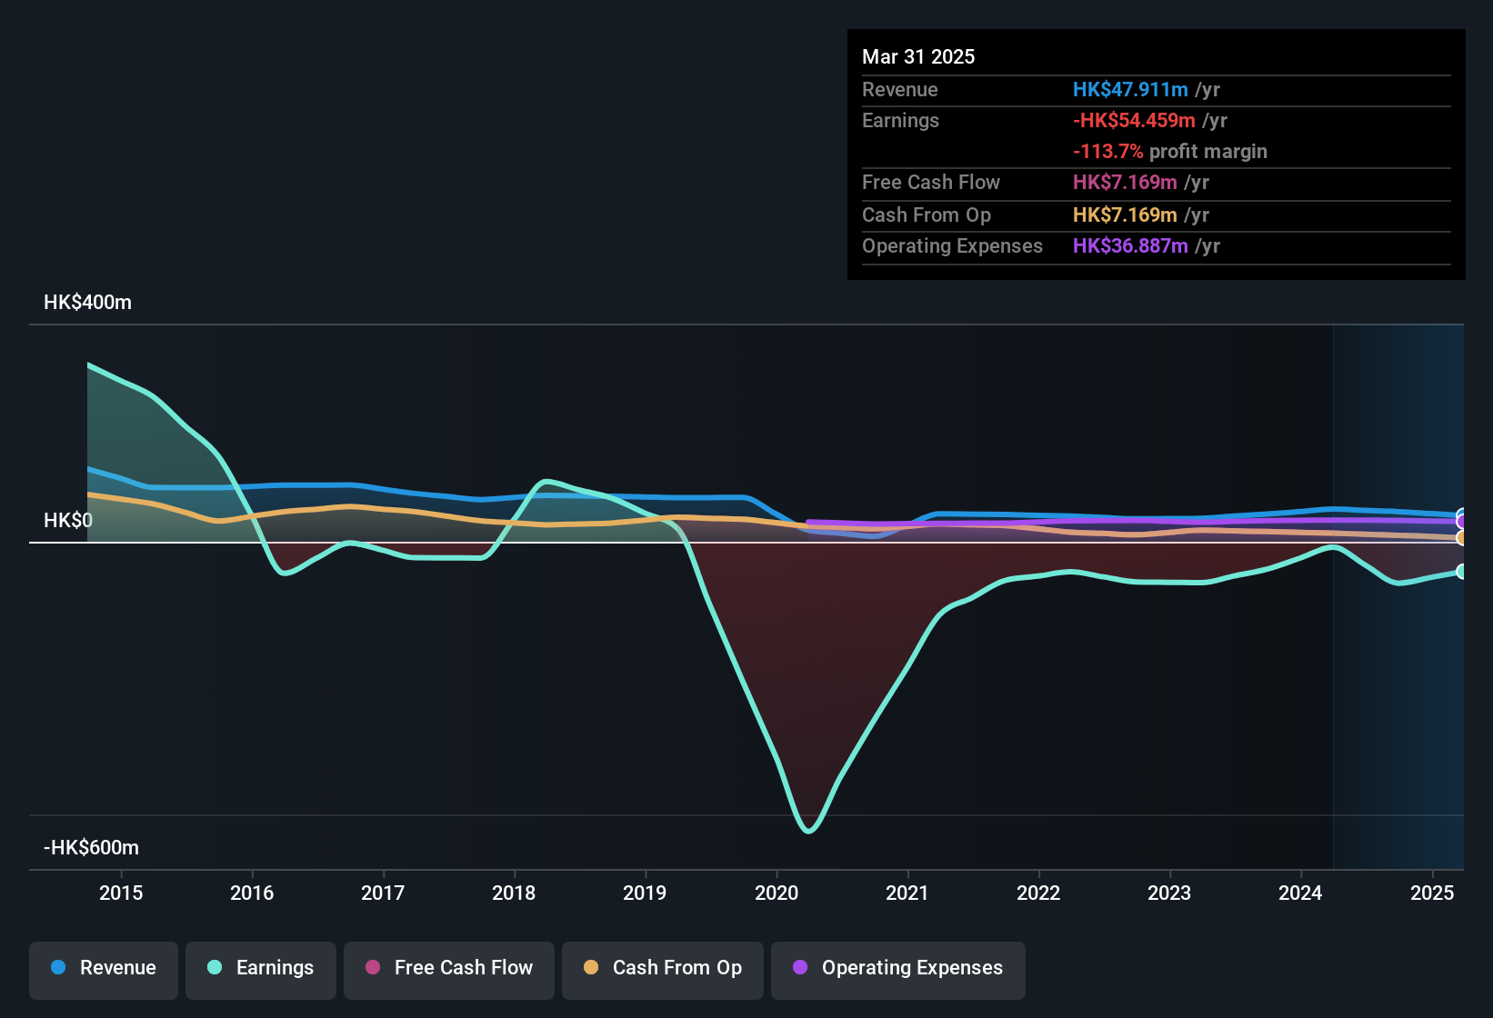1493x1018 pixels.
Task: Click the -HK$54.459m earnings value
Action: (x=1134, y=121)
